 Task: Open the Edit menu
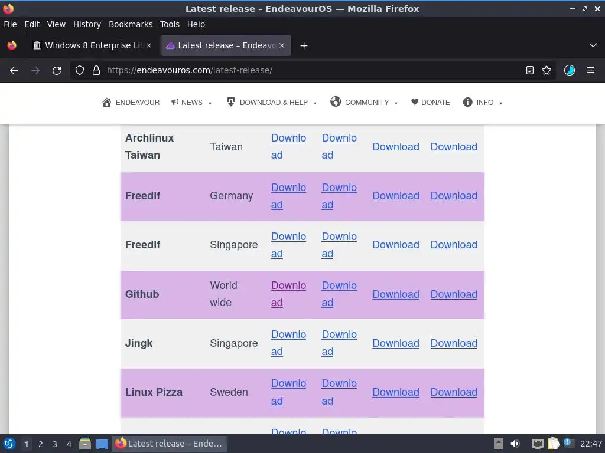tap(32, 24)
